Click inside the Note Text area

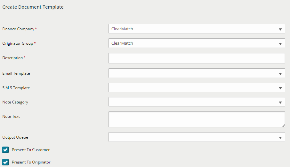click(197, 119)
